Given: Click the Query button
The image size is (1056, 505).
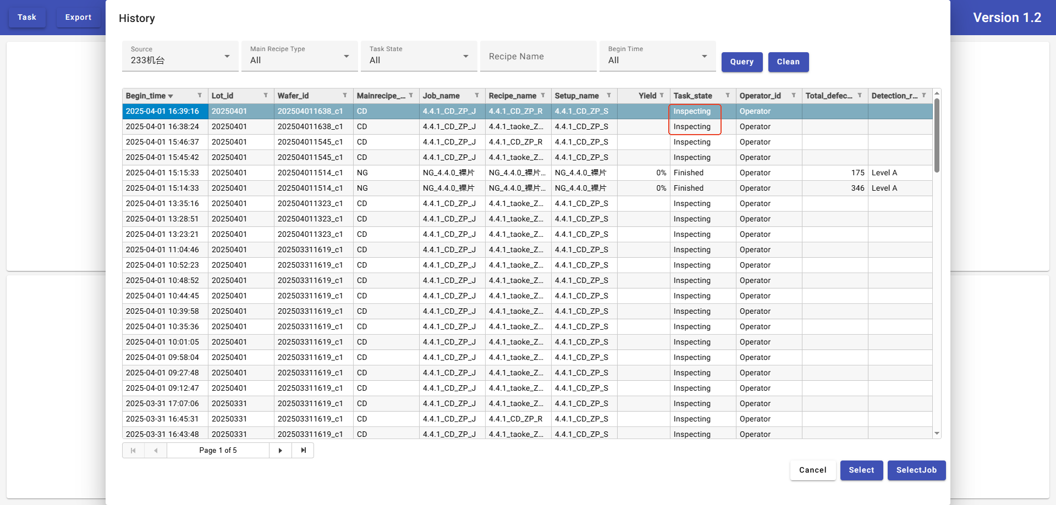Looking at the screenshot, I should coord(742,62).
